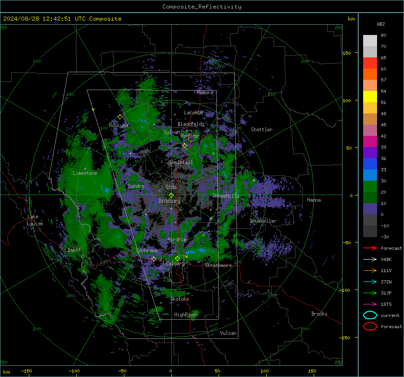Click the 65 dBZ red color swatch
This screenshot has height=377, width=404.
click(370, 63)
